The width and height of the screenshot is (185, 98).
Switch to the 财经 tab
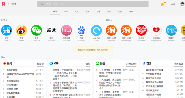[x=120, y=12]
